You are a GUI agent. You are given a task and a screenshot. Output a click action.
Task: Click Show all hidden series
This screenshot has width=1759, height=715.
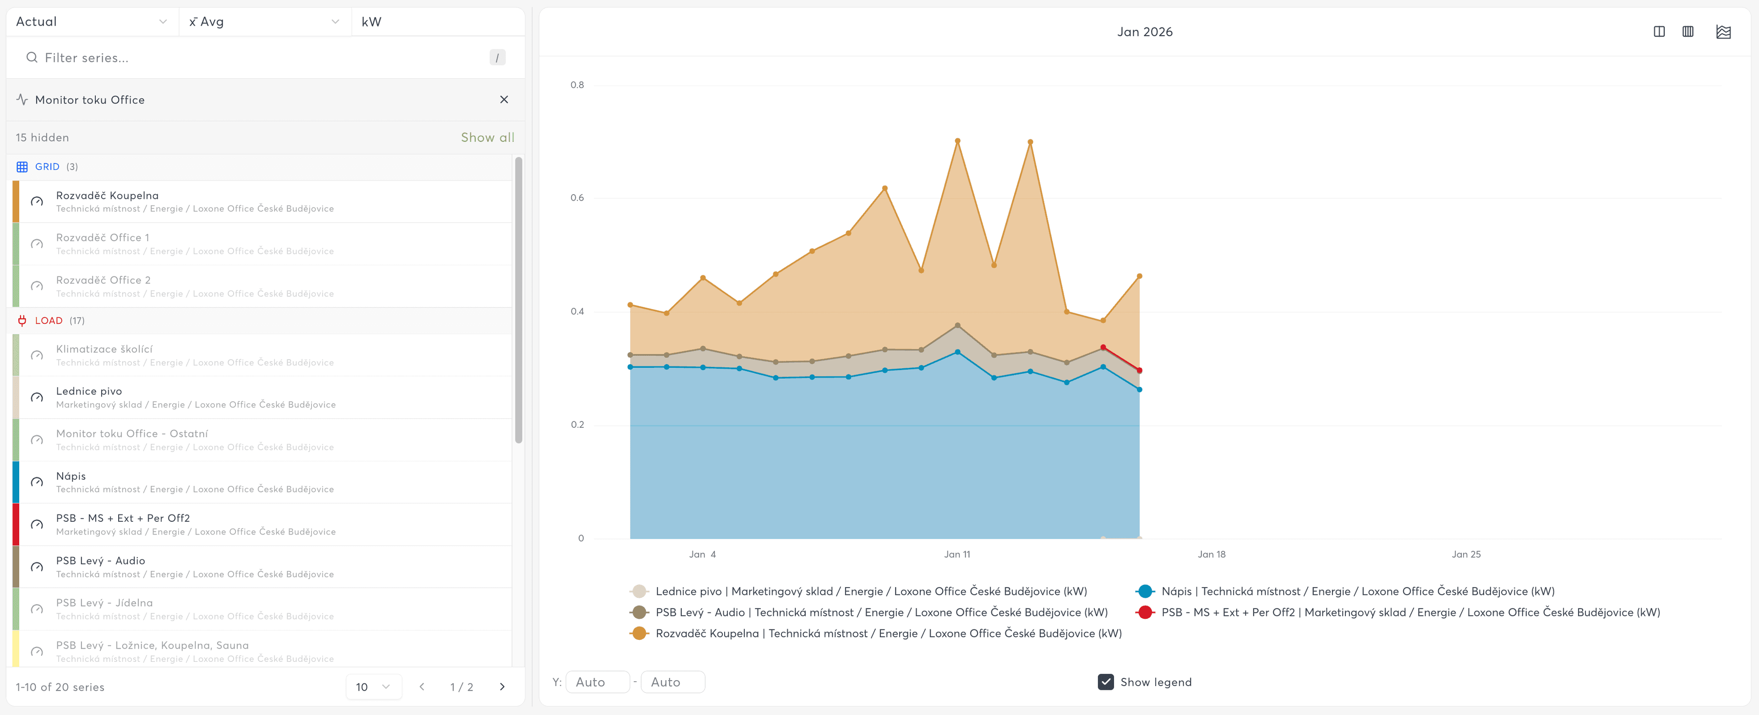click(x=487, y=137)
